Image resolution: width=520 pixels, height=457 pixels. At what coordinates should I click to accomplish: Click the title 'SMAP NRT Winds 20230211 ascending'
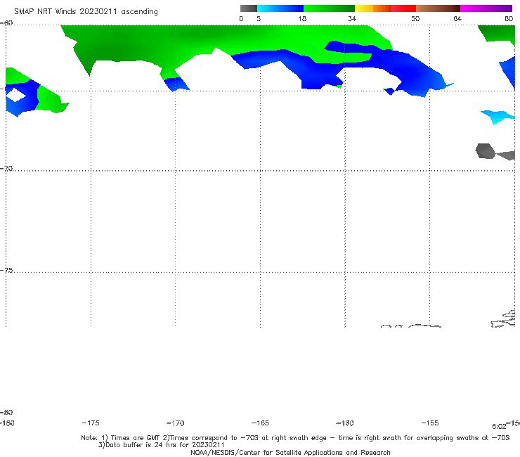tap(86, 12)
